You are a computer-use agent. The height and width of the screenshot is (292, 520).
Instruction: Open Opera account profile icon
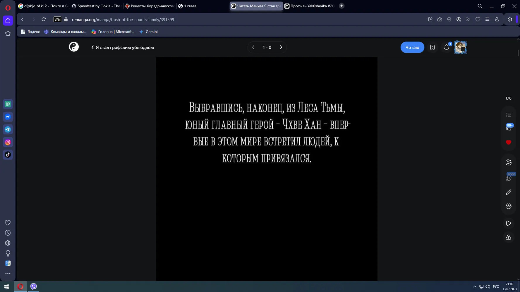[497, 20]
